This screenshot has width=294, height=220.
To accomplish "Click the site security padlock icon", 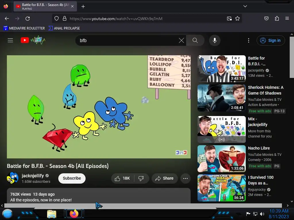I will click(x=65, y=19).
